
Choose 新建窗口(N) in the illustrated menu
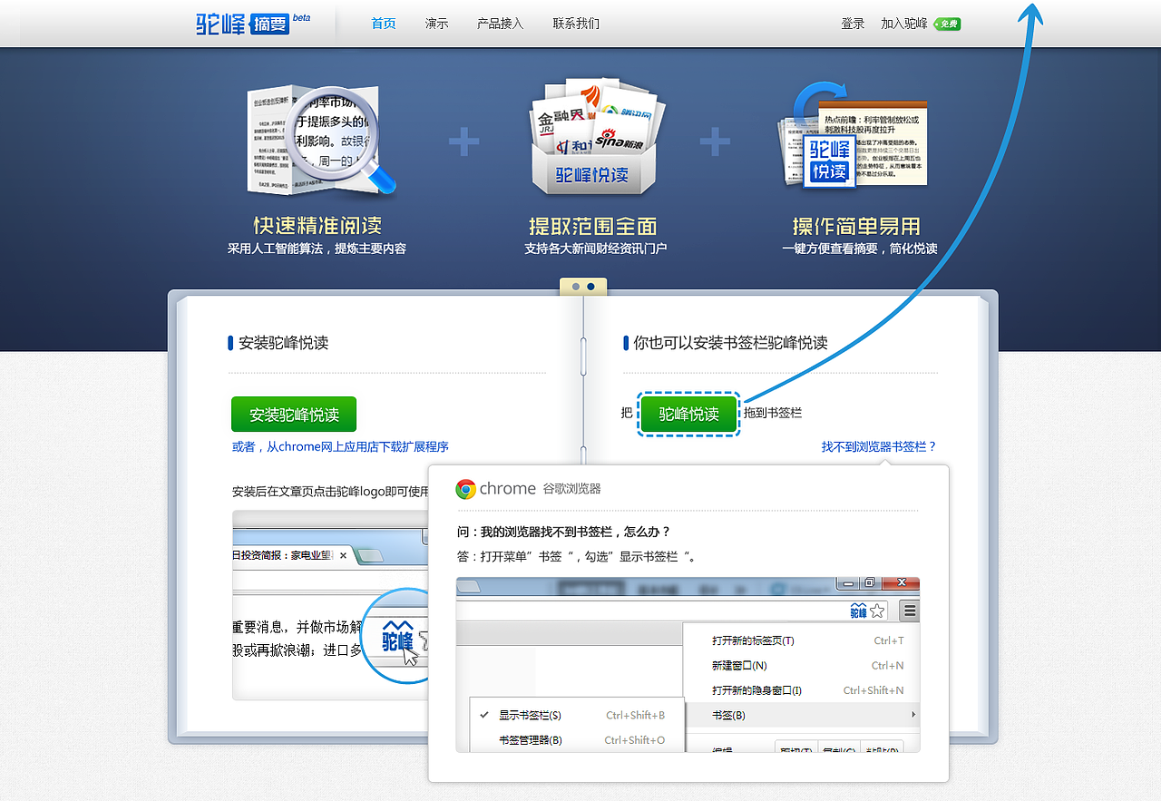(x=802, y=665)
